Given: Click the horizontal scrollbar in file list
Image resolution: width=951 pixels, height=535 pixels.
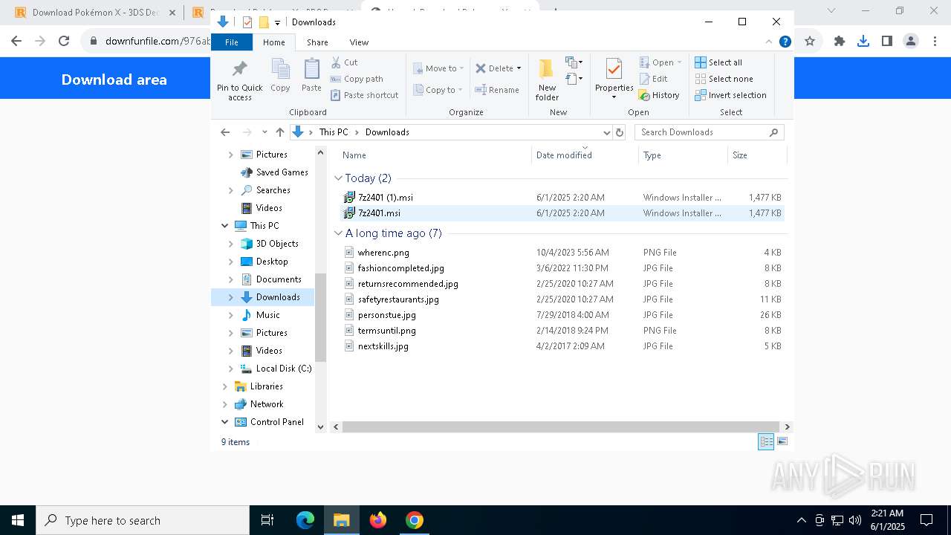Looking at the screenshot, I should click(561, 427).
